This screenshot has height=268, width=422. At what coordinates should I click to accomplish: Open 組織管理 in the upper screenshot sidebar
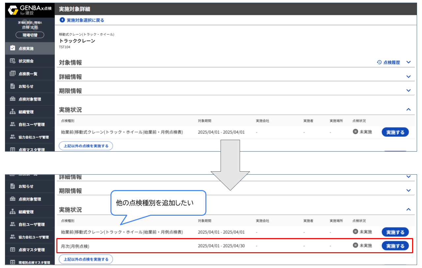26,112
